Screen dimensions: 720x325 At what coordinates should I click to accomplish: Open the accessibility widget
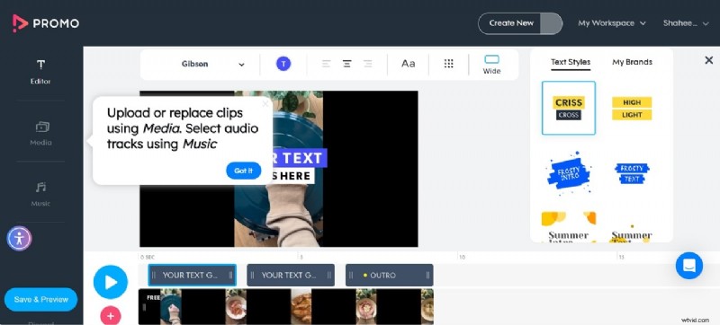19,239
